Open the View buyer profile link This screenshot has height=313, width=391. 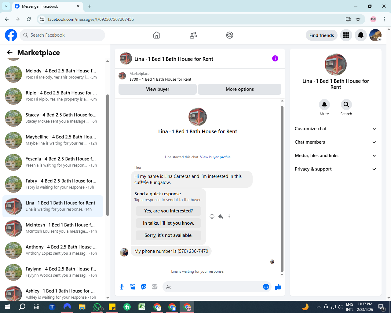[215, 157]
